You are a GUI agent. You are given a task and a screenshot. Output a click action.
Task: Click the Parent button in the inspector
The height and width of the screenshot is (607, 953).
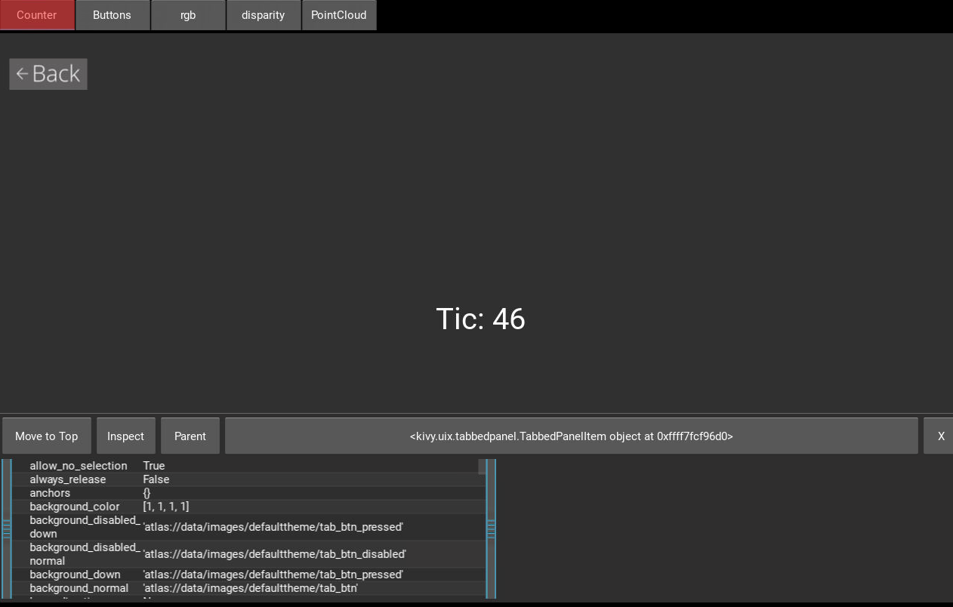point(190,436)
